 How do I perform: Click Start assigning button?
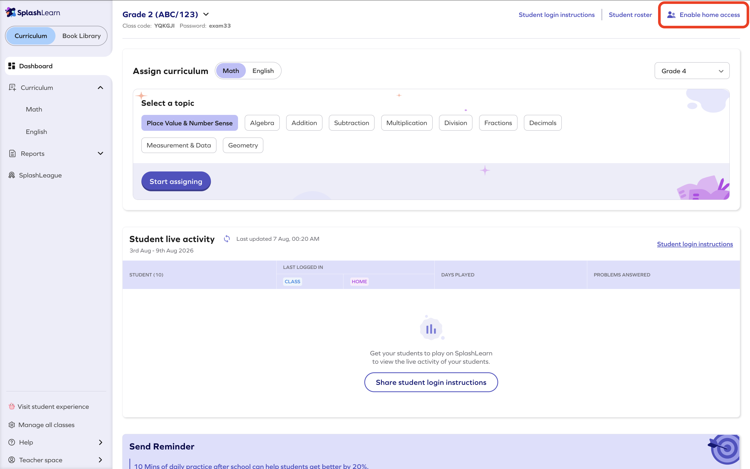[176, 181]
